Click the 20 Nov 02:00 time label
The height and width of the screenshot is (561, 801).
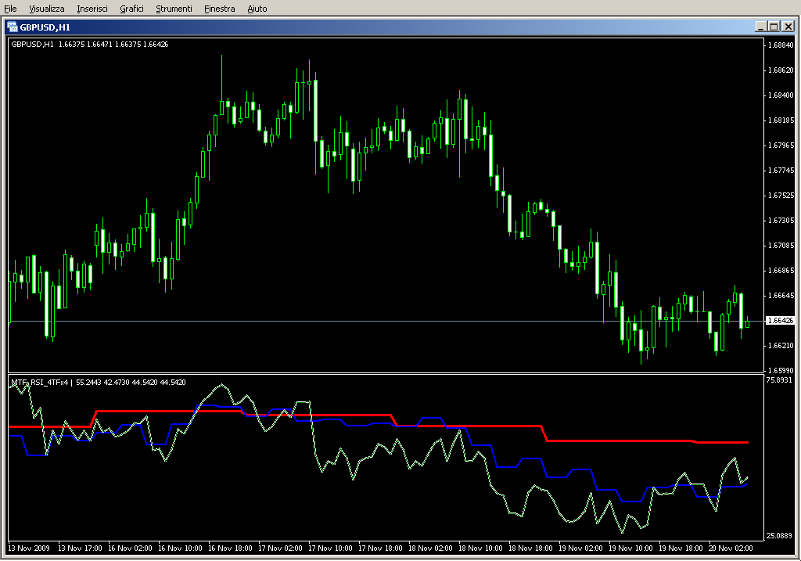pyautogui.click(x=731, y=548)
